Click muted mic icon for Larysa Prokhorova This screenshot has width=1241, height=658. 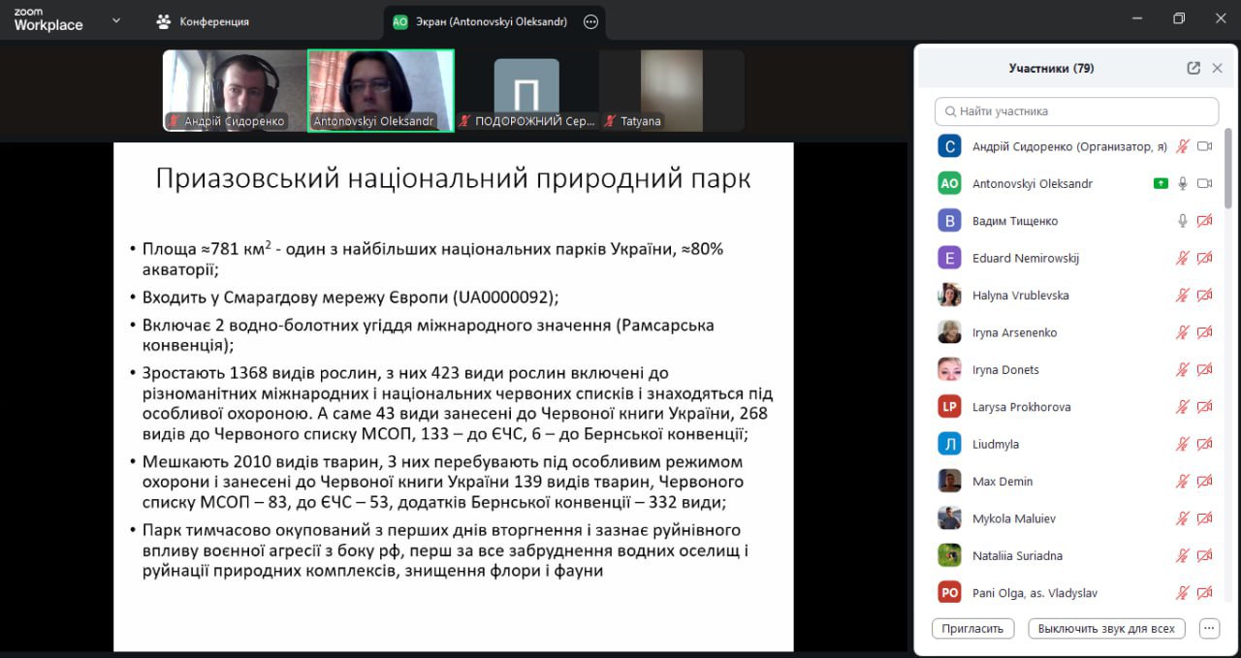tap(1182, 407)
